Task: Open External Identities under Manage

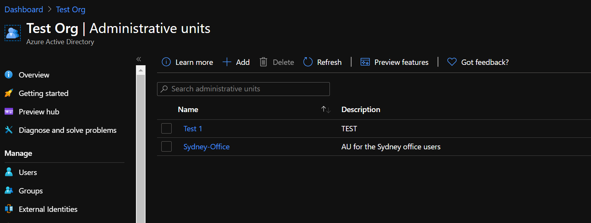Action: (x=48, y=209)
